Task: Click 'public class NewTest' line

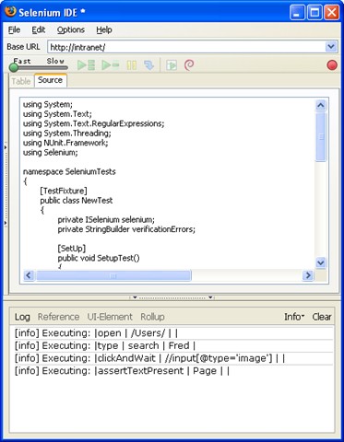Action: pyautogui.click(x=77, y=201)
